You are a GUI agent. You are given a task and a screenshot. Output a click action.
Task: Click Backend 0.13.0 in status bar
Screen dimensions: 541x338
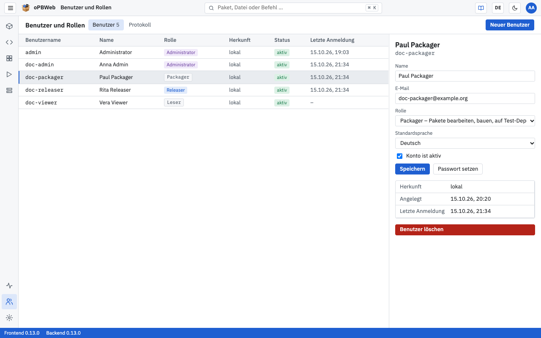(63, 333)
